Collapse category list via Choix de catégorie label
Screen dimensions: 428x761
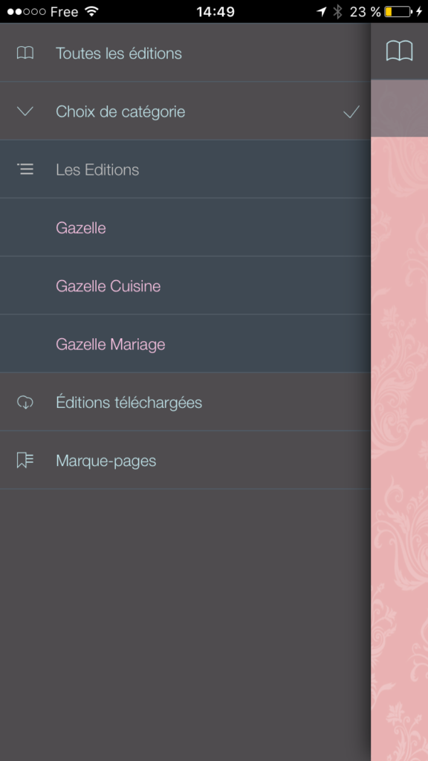tap(120, 111)
